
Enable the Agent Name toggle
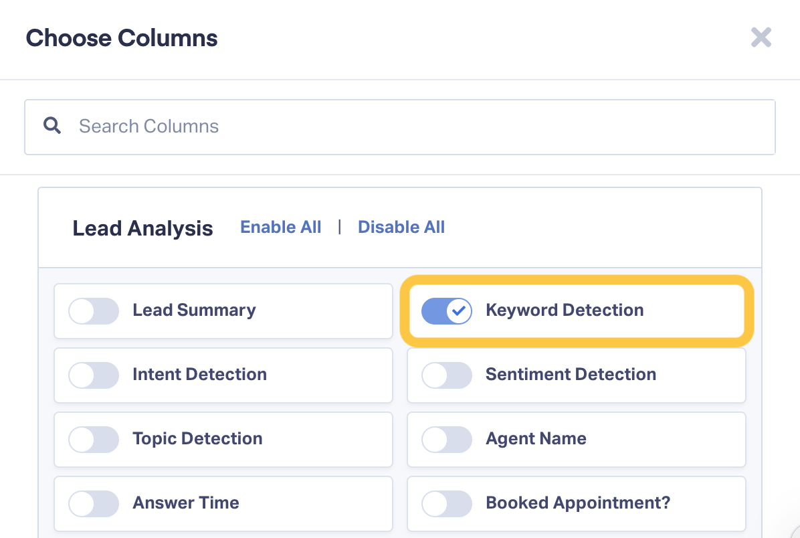pos(446,440)
